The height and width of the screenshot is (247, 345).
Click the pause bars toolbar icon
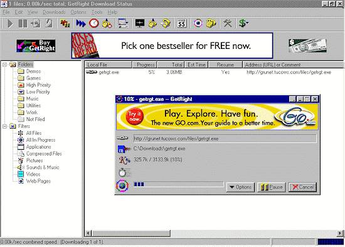(x=23, y=23)
